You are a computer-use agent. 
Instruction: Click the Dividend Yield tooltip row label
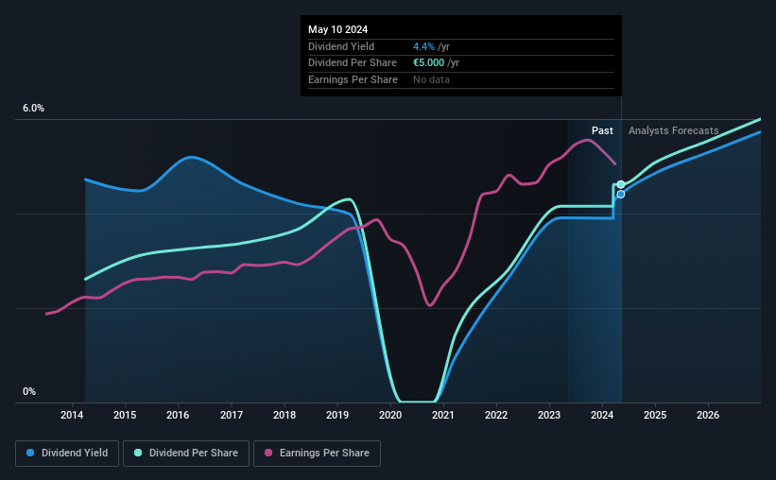[x=341, y=46]
